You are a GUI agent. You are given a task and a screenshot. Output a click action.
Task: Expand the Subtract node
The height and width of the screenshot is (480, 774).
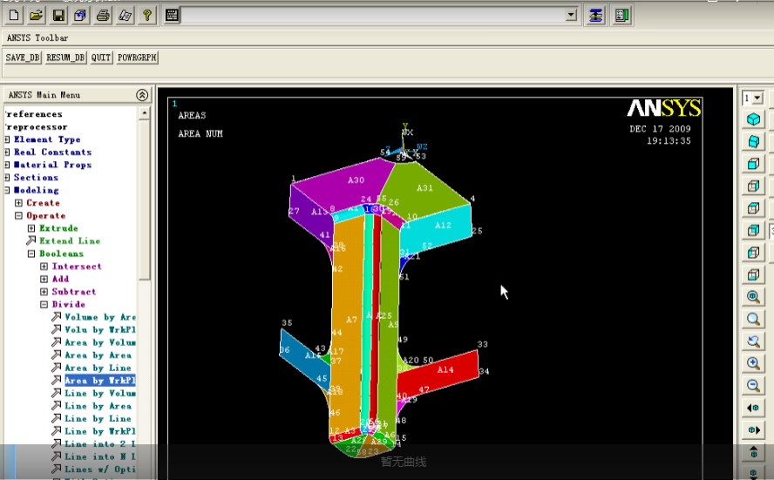[x=44, y=292]
